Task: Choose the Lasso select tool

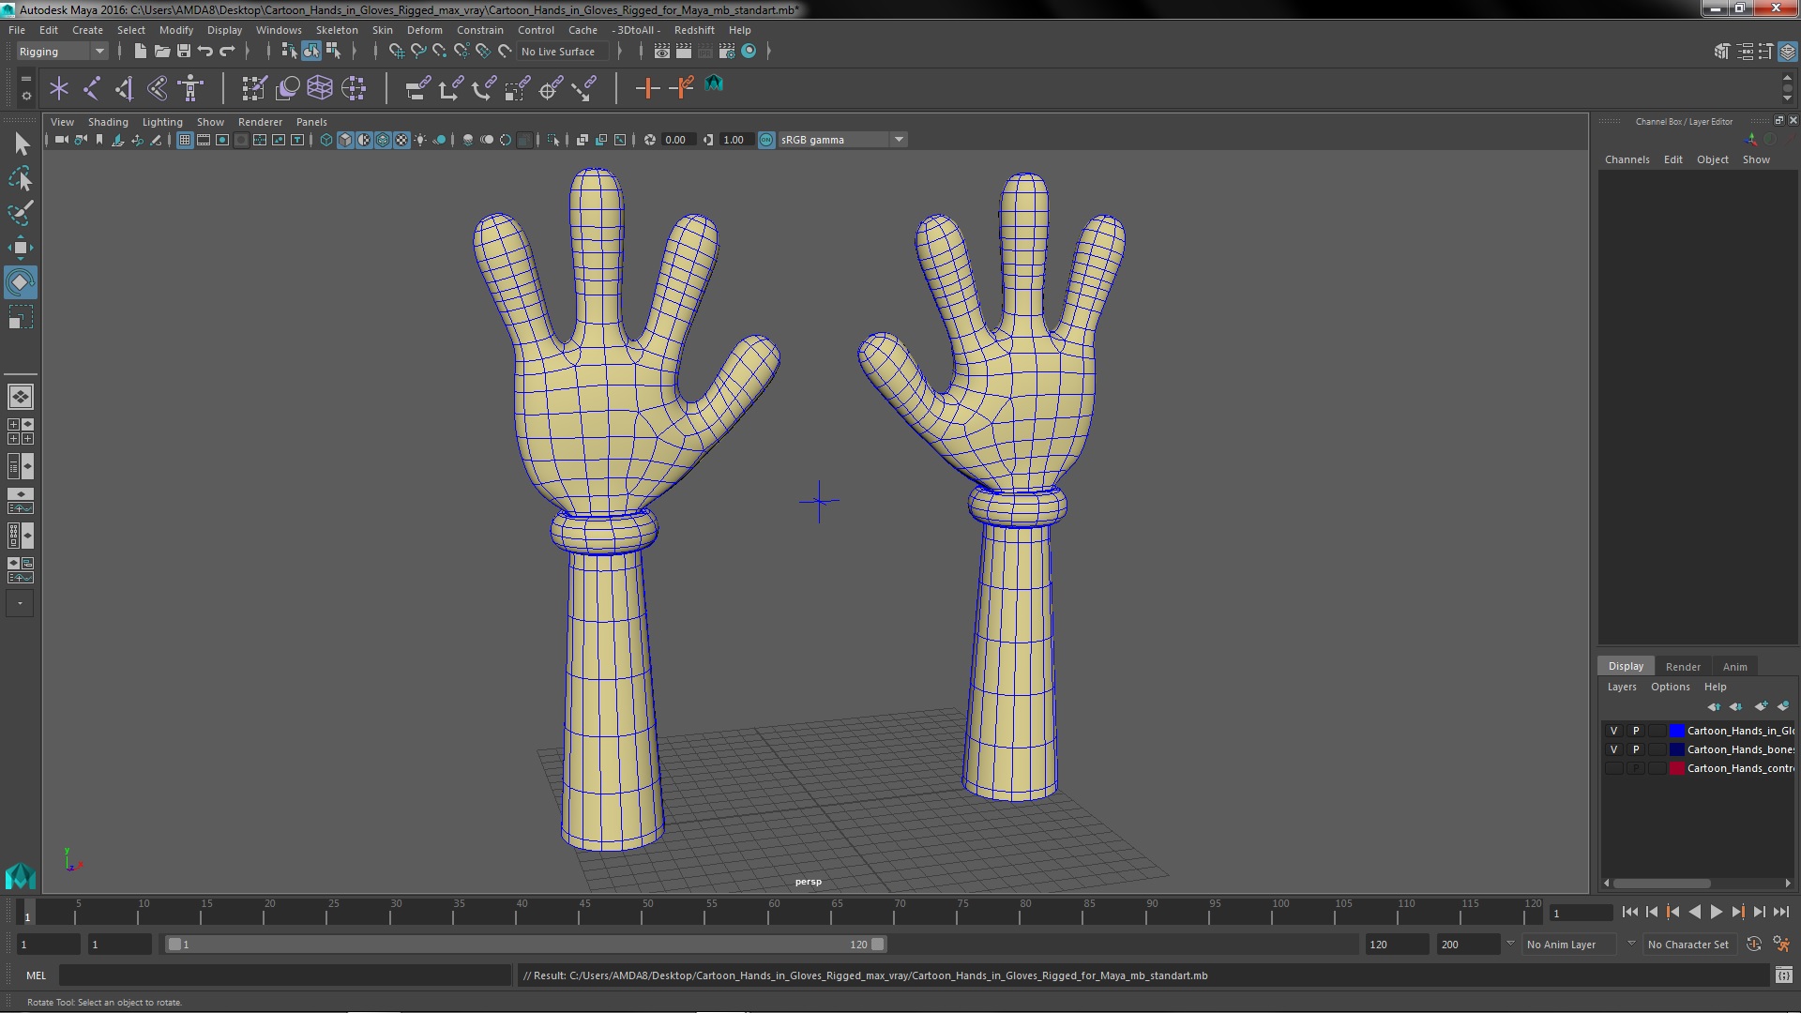Action: tap(21, 178)
